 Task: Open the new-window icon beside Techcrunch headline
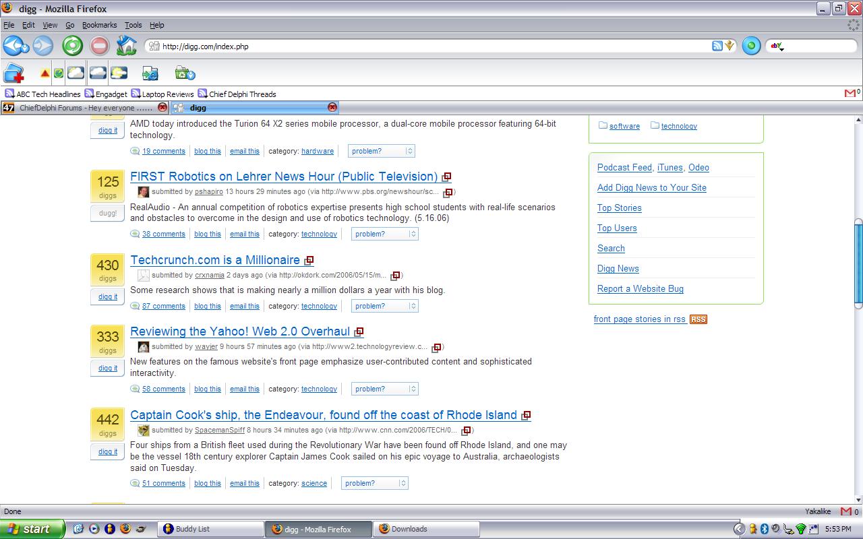309,261
